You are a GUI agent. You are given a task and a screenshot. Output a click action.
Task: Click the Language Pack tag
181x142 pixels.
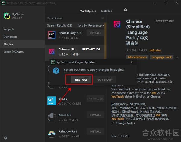pos(162,57)
